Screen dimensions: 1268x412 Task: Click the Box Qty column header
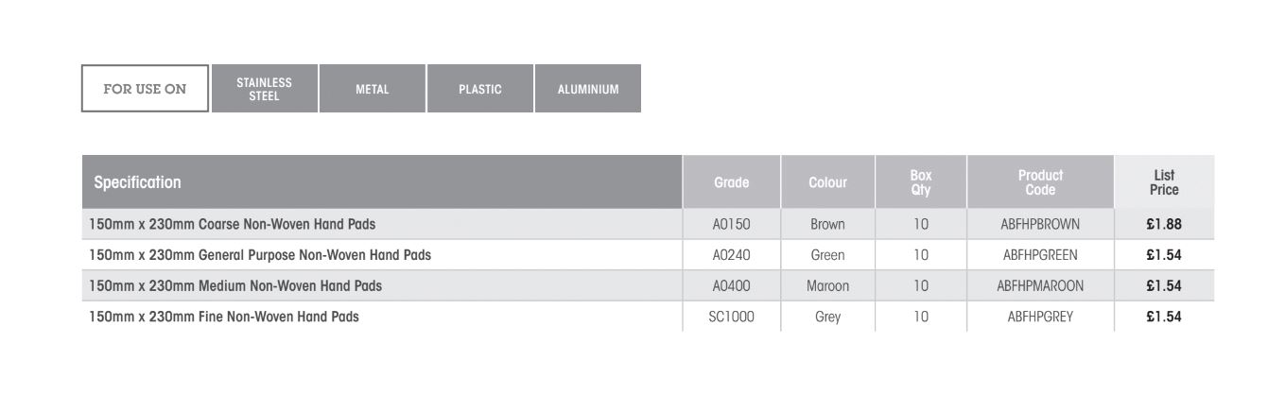921,181
